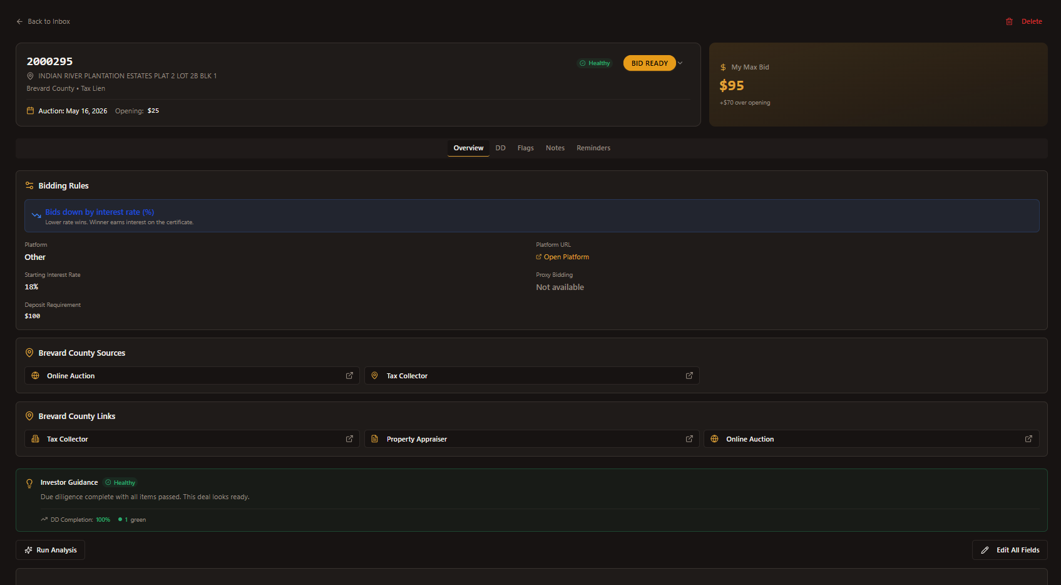
Task: Open Tax Collector under Brevard County Links
Action: (192, 439)
